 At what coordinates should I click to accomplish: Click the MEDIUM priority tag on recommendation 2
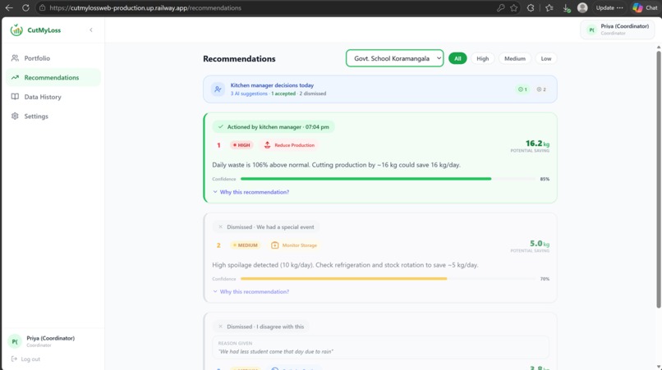click(x=246, y=245)
